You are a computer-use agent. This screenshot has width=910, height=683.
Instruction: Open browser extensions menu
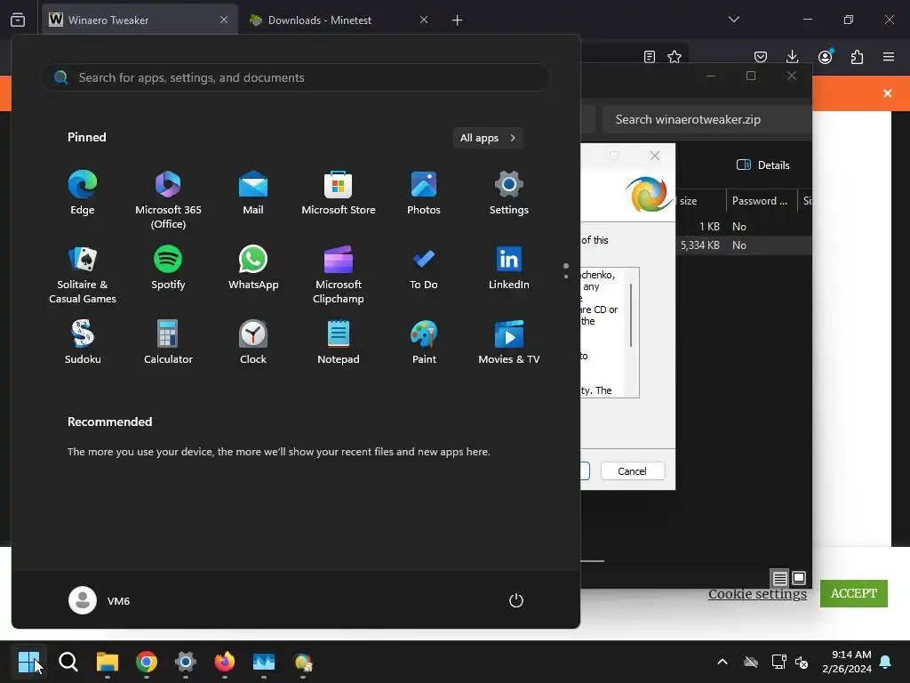(857, 57)
